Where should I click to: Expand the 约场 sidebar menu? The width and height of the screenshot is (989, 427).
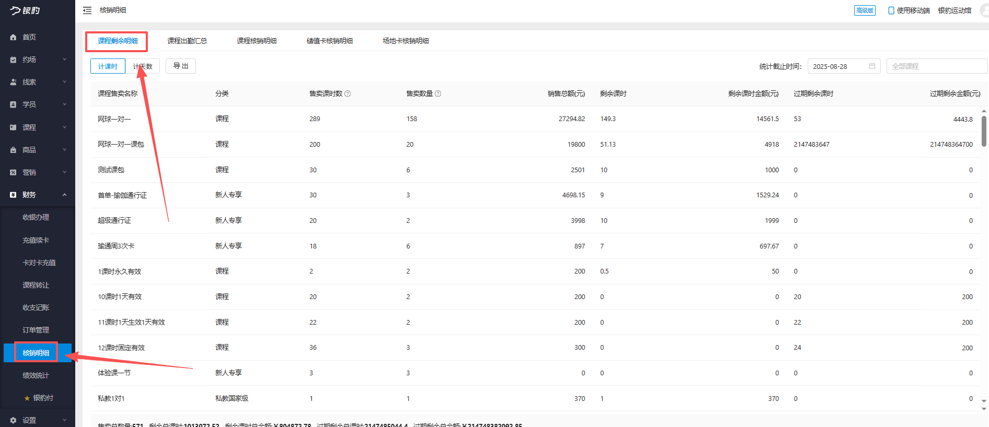pyautogui.click(x=38, y=60)
